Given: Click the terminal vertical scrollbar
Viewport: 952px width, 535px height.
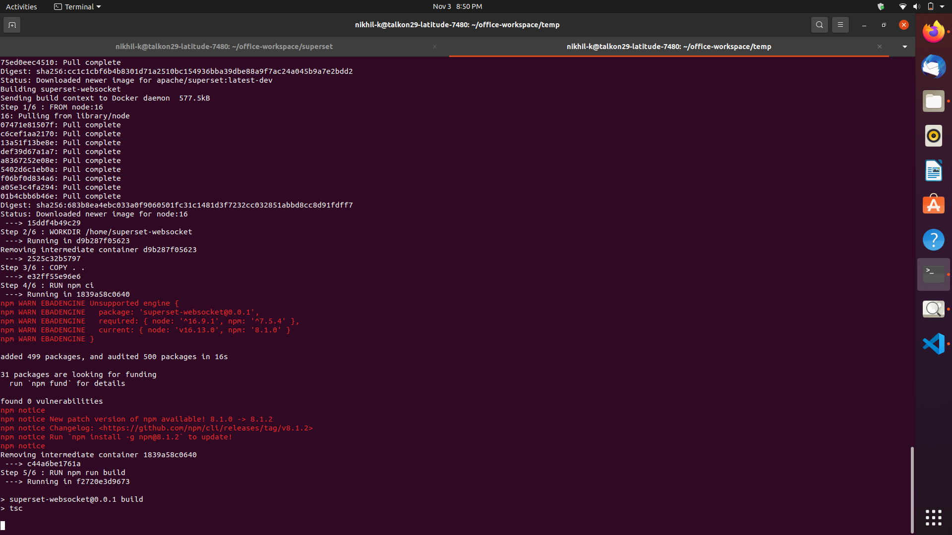Looking at the screenshot, I should point(912,489).
